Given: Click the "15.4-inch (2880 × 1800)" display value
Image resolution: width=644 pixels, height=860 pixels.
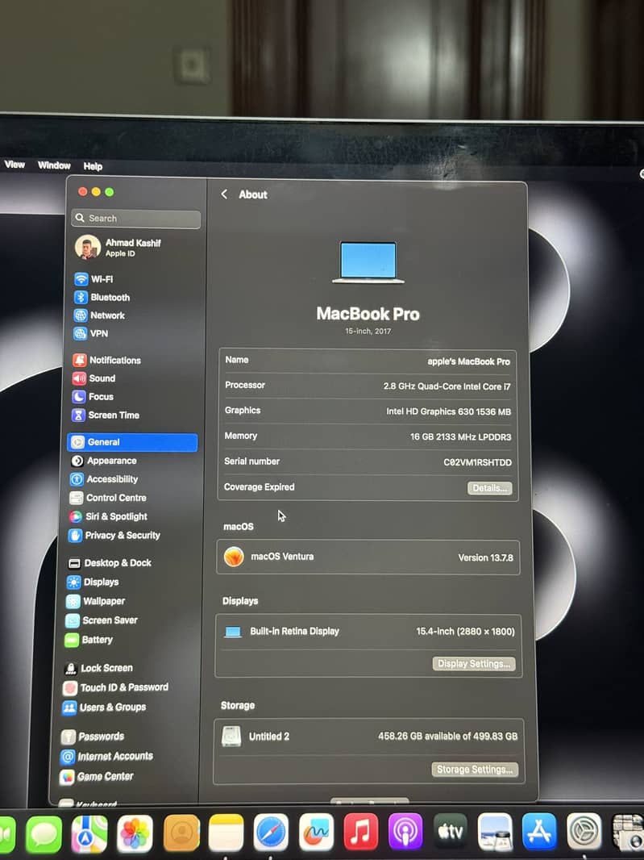Looking at the screenshot, I should [x=465, y=632].
